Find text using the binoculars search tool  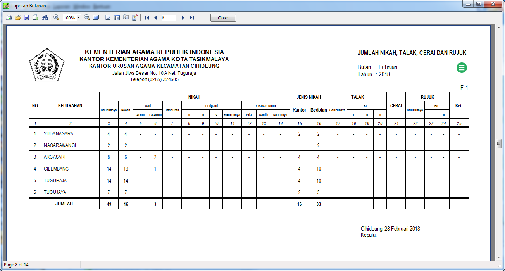coord(44,17)
